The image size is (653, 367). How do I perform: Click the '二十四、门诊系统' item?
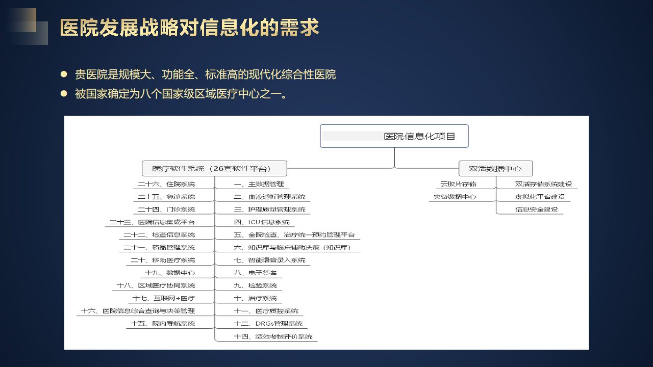pyautogui.click(x=166, y=209)
